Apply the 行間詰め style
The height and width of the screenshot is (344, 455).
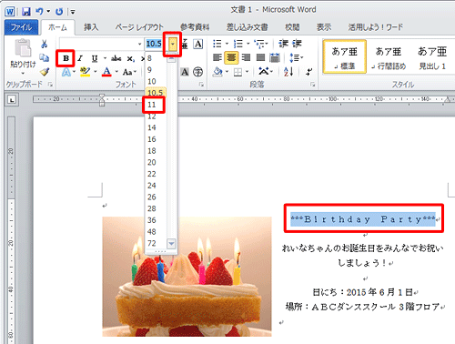(x=389, y=56)
